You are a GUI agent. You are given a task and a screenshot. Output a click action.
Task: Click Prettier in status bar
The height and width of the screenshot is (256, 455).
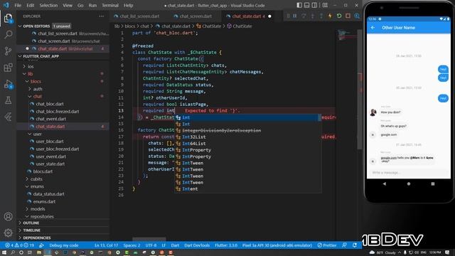click(327, 245)
